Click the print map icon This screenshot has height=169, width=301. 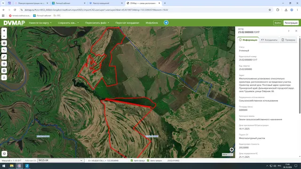point(4,71)
